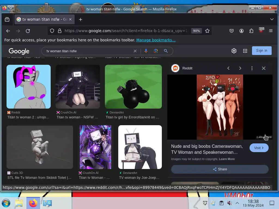Open the 'TV woman by Joe-Joep' DeviantArt caption
Viewport: 279px width, 209px height.
(139, 177)
